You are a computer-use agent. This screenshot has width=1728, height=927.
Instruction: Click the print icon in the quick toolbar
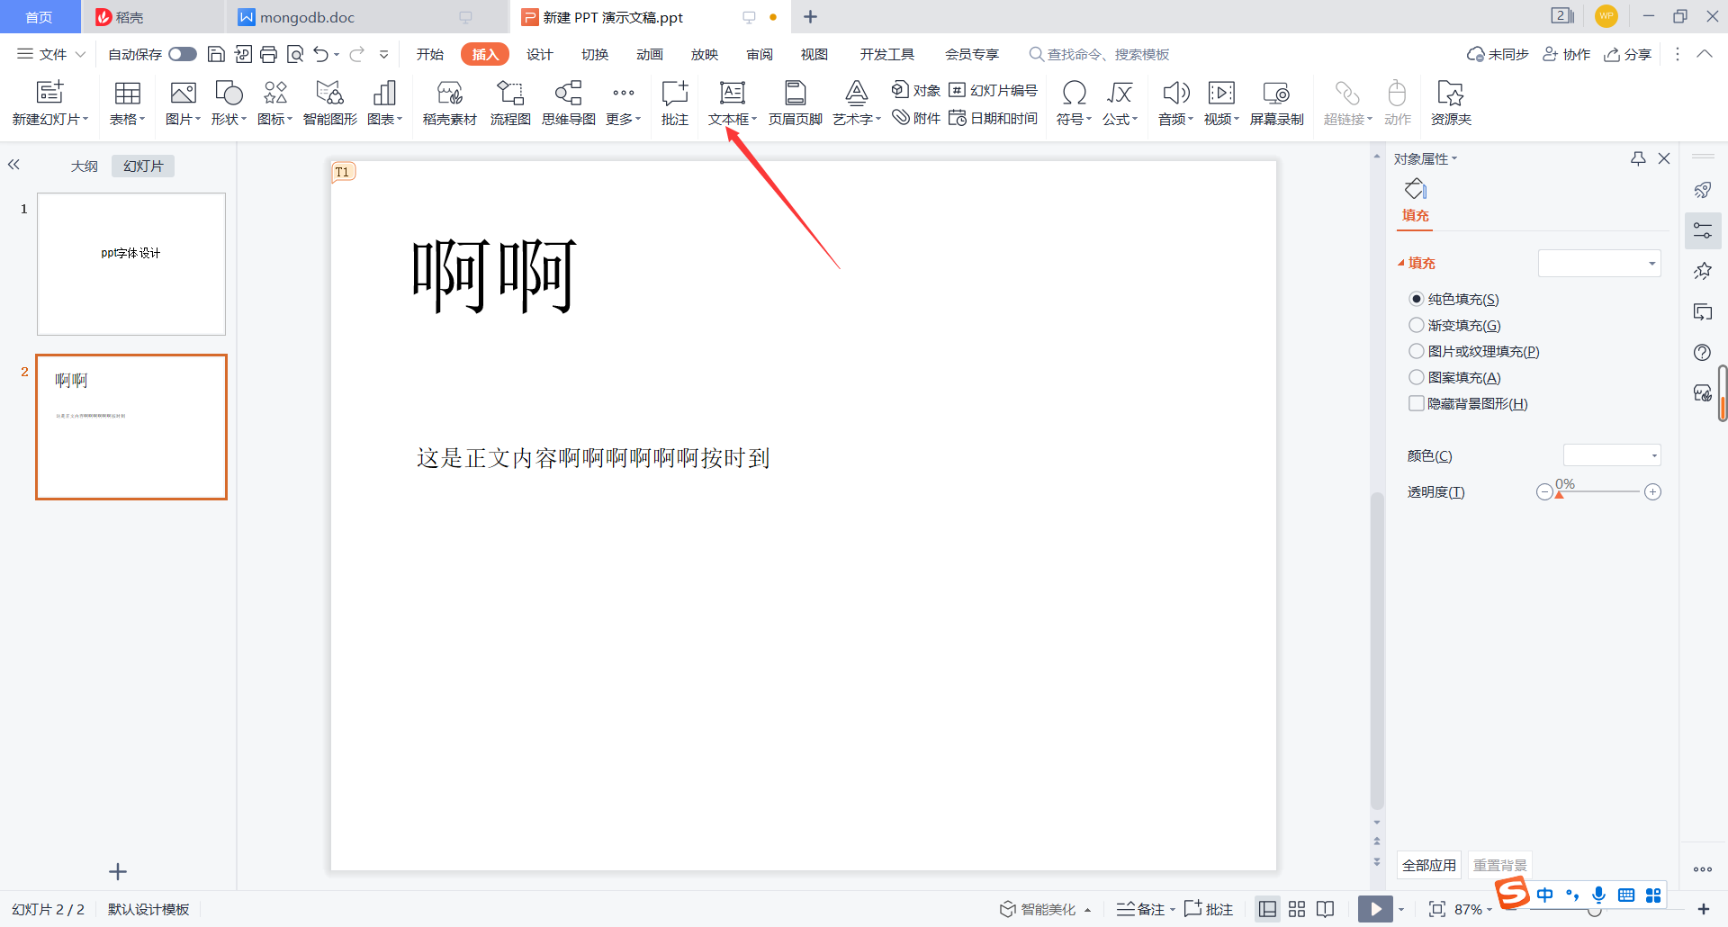point(268,54)
